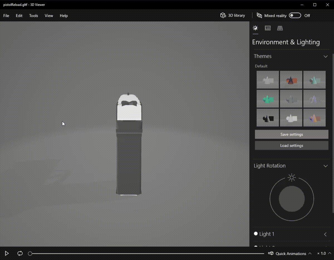The image size is (334, 260).
Task: Turn on the Mixed reality toggle
Action: pyautogui.click(x=295, y=15)
